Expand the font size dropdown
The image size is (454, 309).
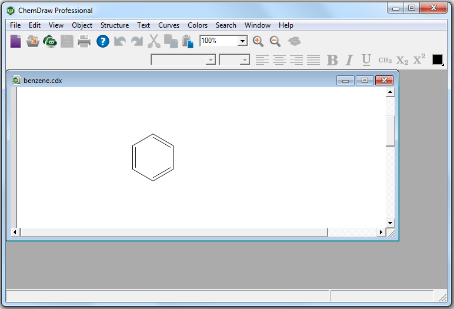click(x=245, y=60)
